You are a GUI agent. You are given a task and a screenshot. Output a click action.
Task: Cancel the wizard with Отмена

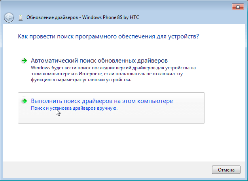click(x=226, y=170)
